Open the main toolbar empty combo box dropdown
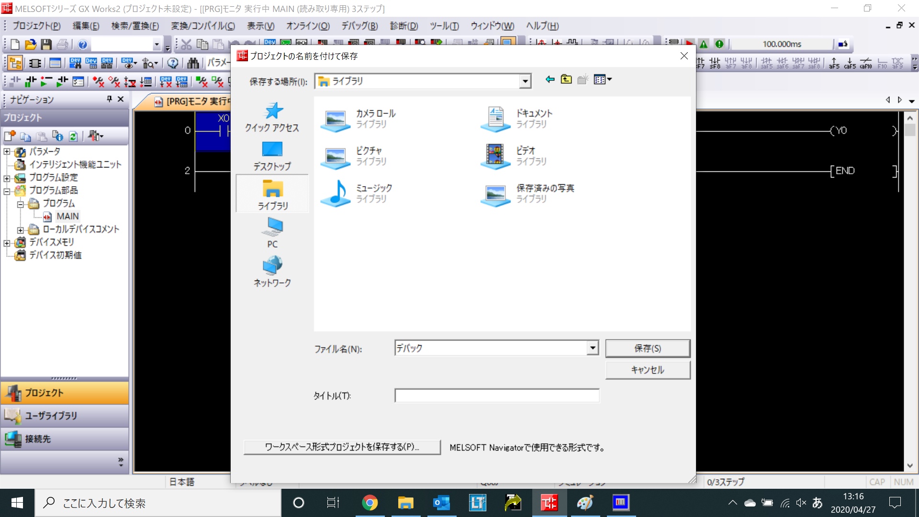The height and width of the screenshot is (517, 919). coord(157,45)
